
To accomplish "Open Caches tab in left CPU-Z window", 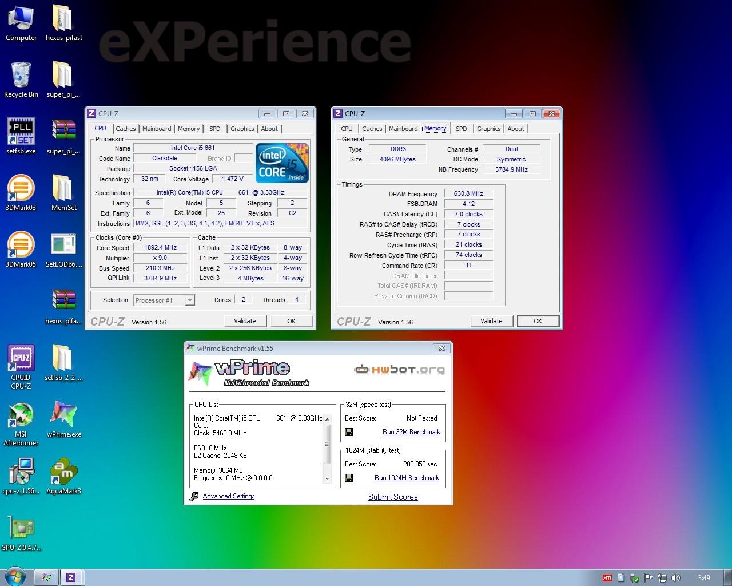I will (125, 129).
